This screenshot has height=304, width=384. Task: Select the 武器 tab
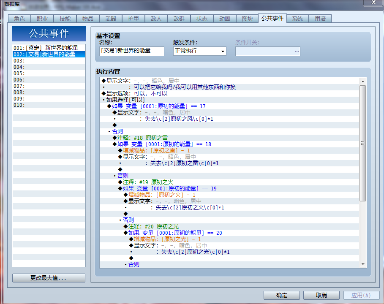[110, 19]
